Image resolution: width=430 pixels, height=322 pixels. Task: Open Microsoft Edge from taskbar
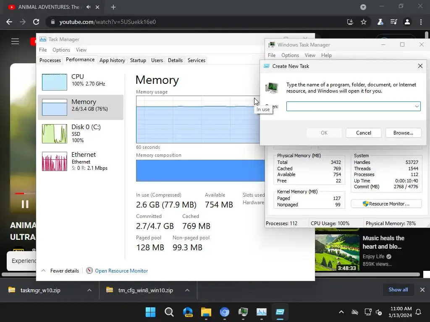(188, 312)
